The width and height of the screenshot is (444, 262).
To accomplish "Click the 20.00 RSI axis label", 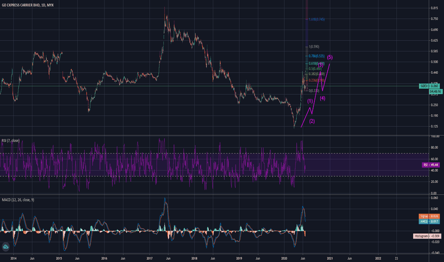I will point(434,182).
